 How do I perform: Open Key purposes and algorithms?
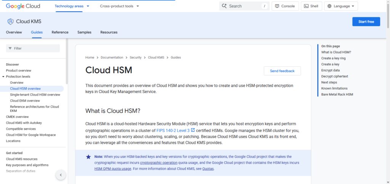coord(27,165)
